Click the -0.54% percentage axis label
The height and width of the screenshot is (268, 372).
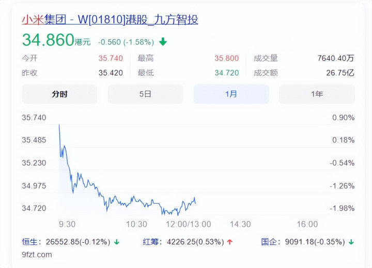[342, 163]
